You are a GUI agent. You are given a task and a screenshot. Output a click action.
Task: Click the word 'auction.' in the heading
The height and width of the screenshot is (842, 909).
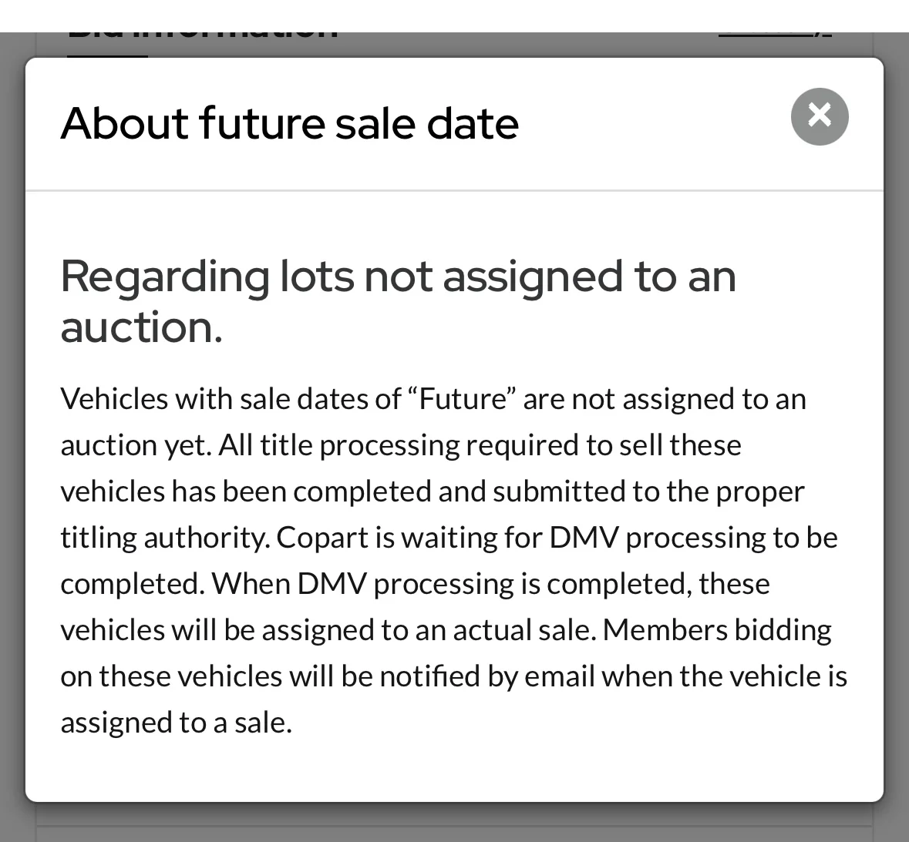[141, 327]
